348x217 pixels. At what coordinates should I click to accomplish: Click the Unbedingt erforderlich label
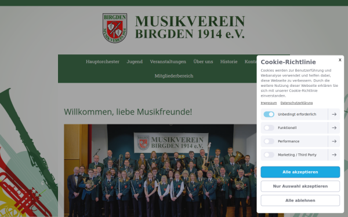coord(297,114)
